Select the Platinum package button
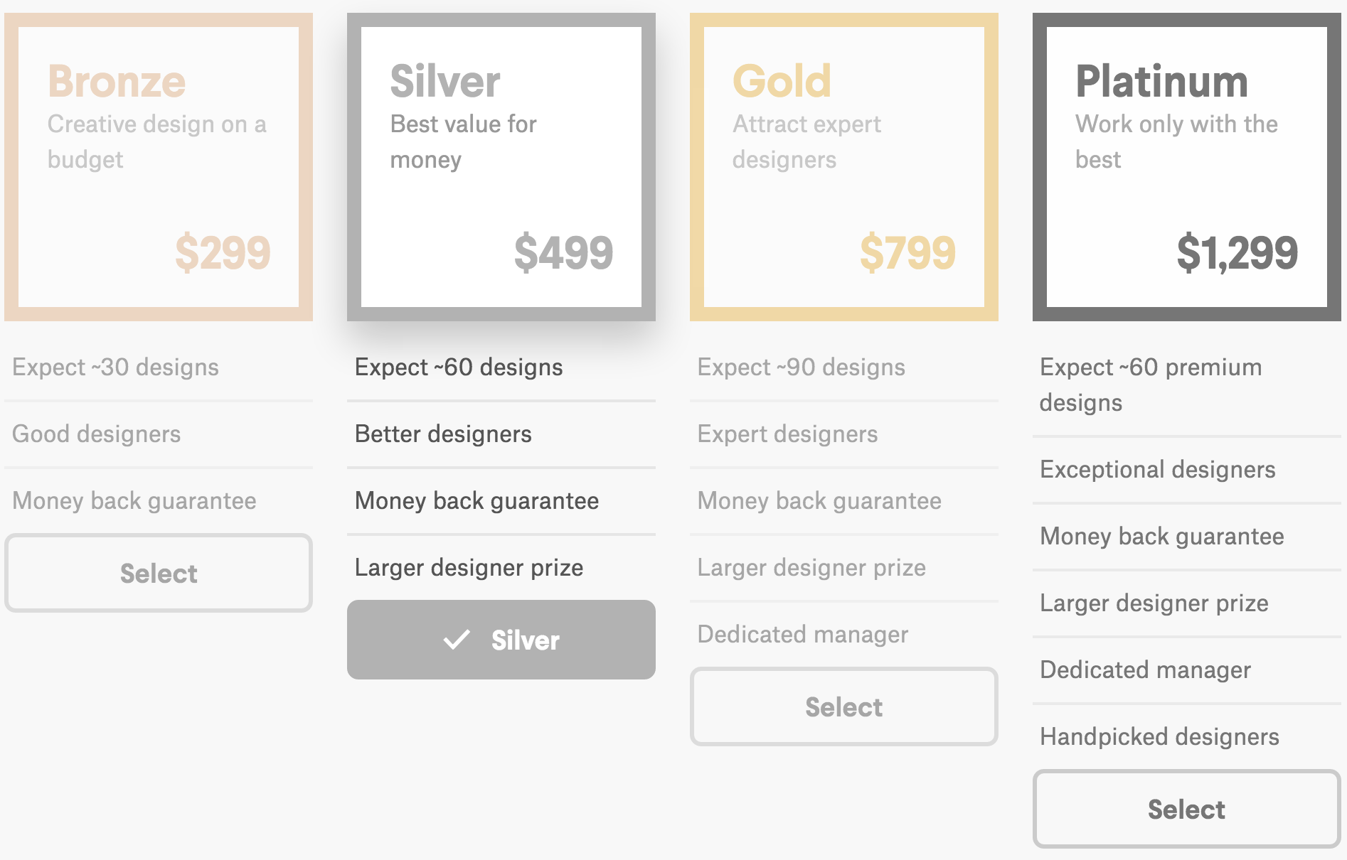This screenshot has width=1347, height=860. coord(1186,809)
